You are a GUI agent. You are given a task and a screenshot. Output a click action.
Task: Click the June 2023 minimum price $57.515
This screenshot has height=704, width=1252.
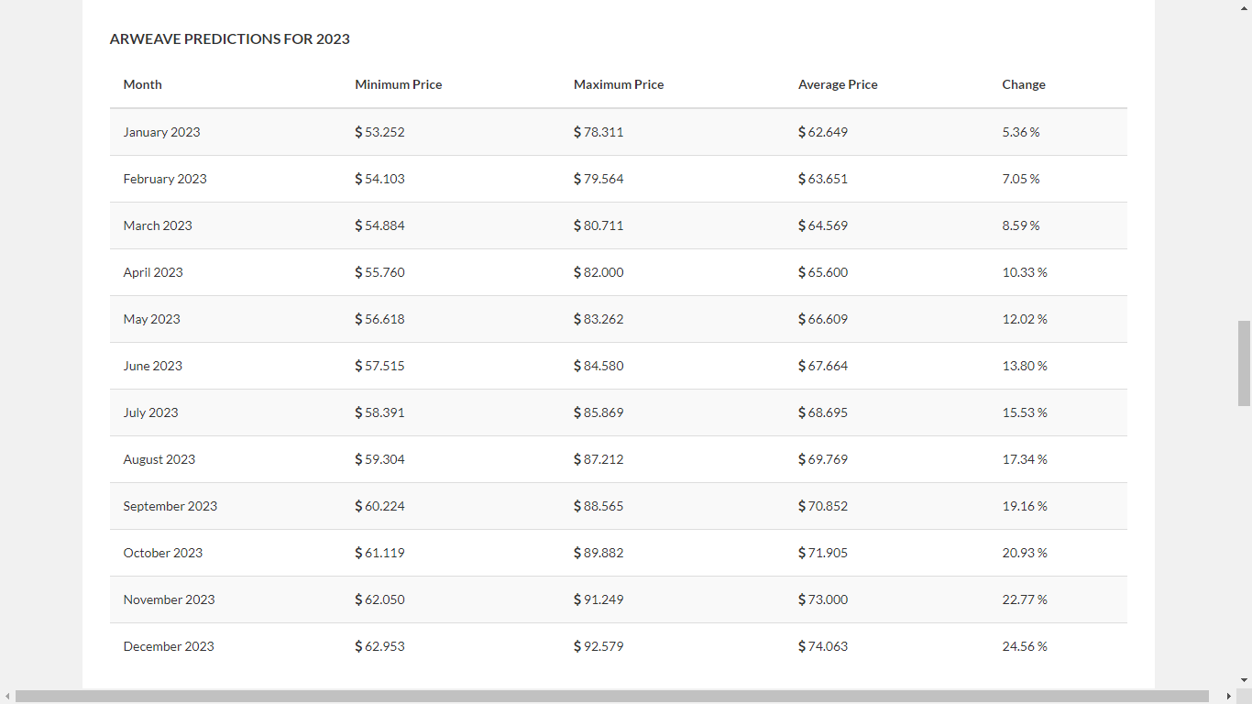[x=379, y=366]
